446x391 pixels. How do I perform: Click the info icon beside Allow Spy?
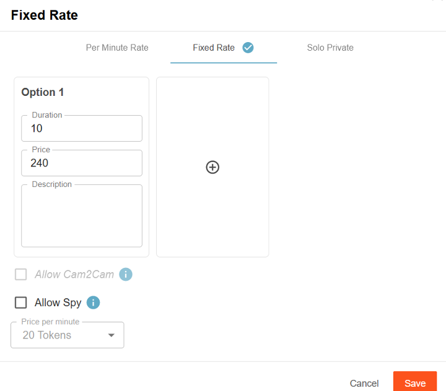[93, 303]
